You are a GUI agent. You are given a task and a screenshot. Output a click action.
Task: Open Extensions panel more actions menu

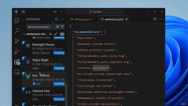[x=62, y=19]
